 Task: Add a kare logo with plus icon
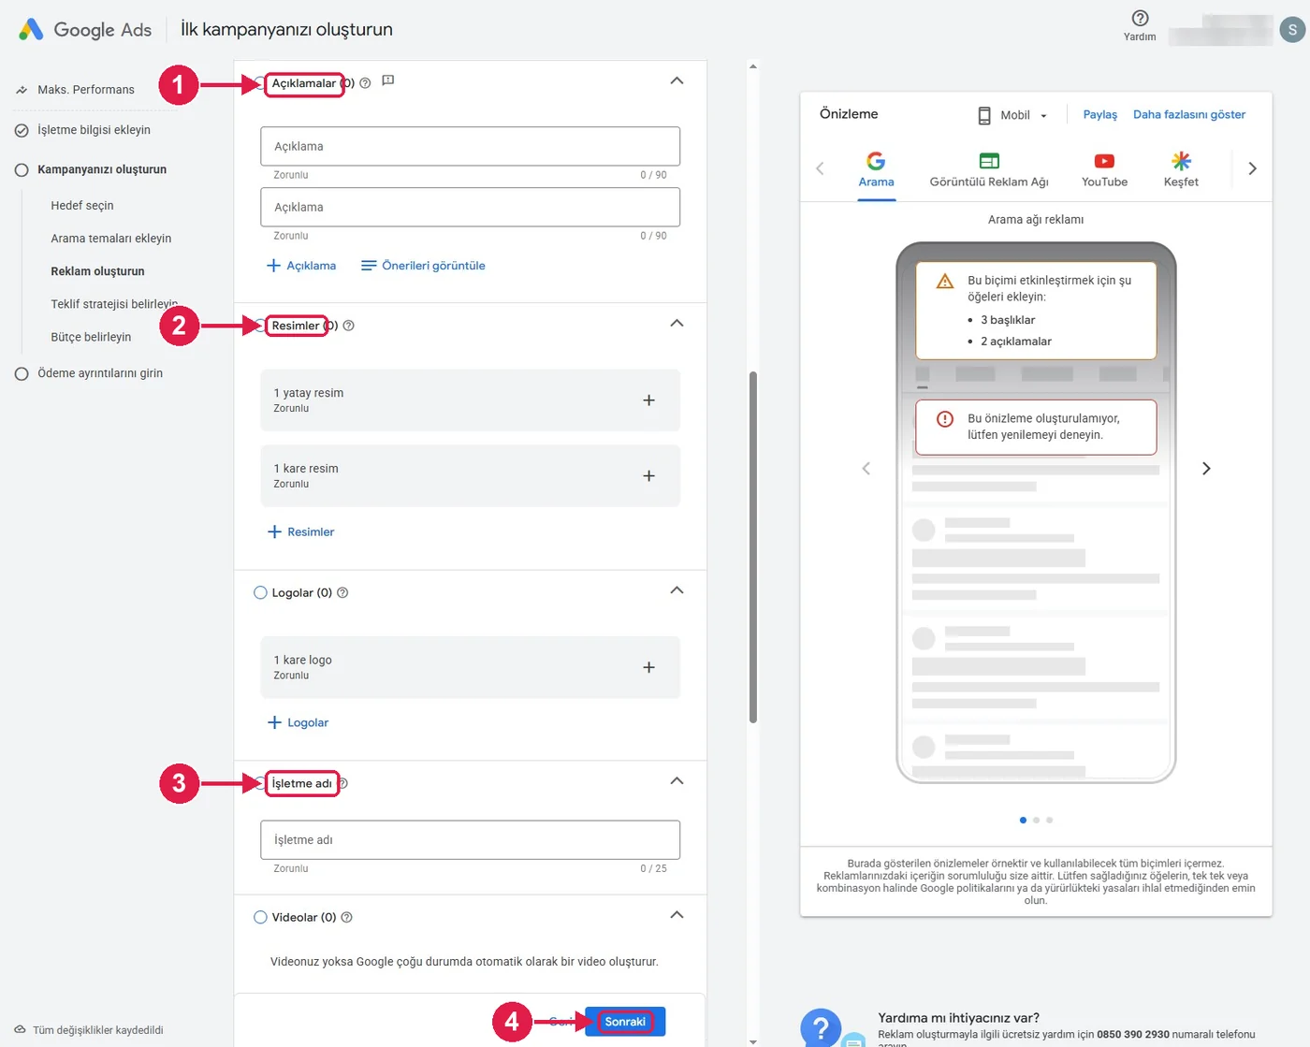[648, 667]
